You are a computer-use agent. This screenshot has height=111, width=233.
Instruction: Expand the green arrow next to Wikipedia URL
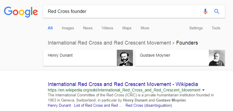coord(203,90)
